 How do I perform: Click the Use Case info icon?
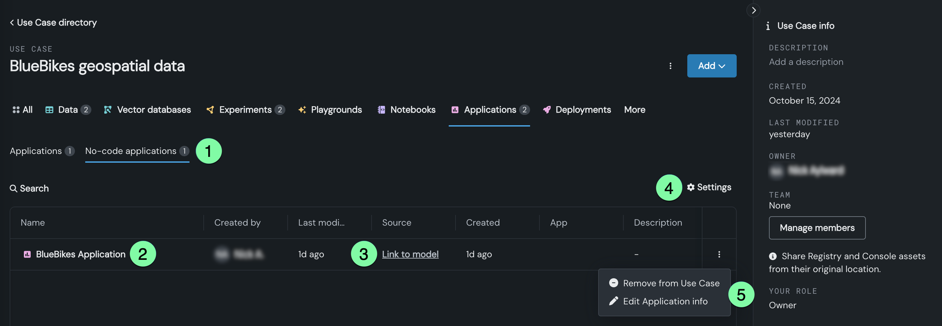point(768,26)
